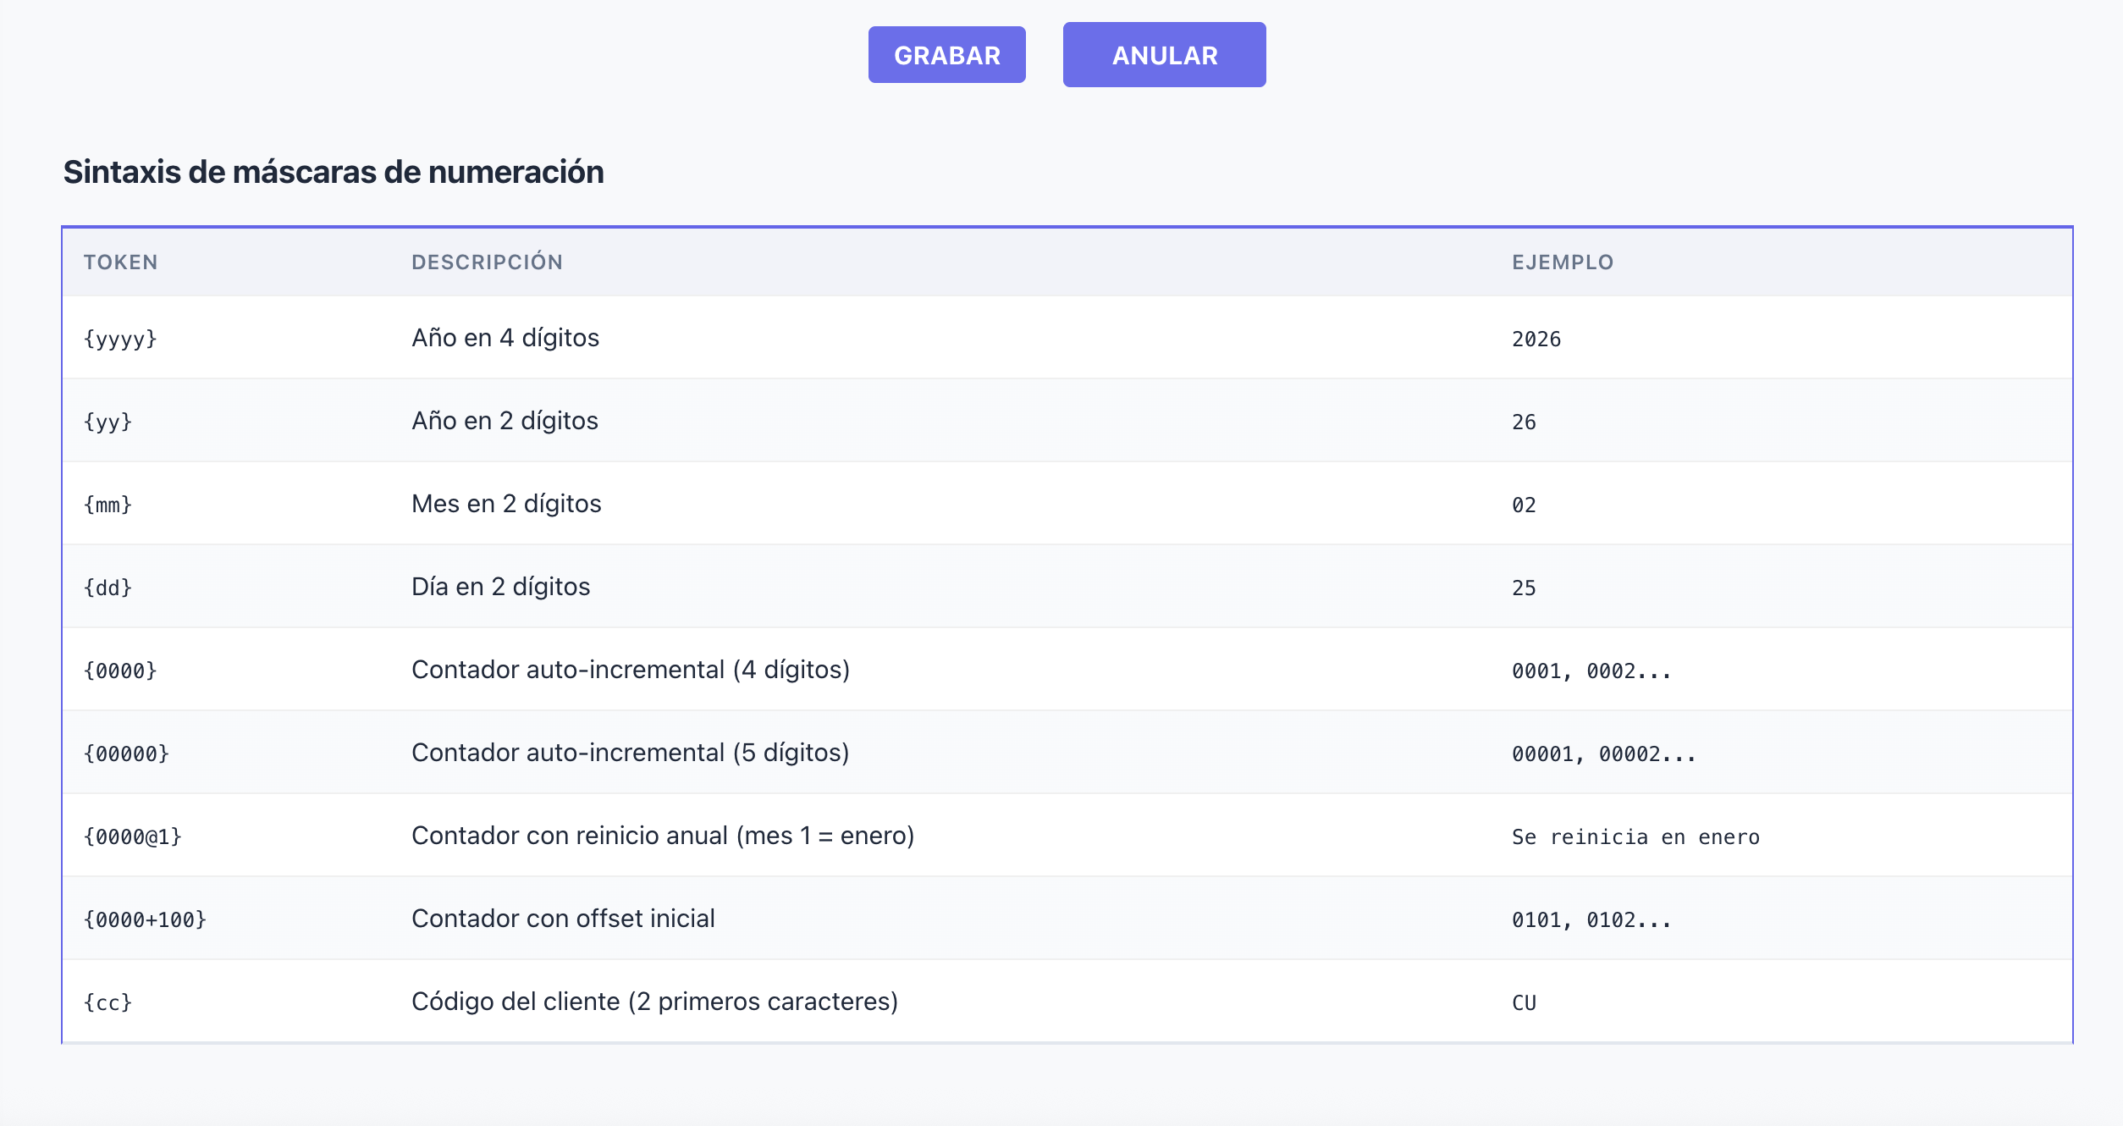Click the 'Año en 4 dígitos' description
The image size is (2123, 1126).
point(505,338)
